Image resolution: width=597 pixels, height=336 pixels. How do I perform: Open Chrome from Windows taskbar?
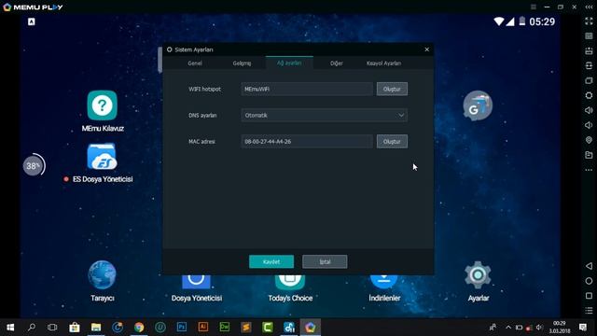point(139,327)
